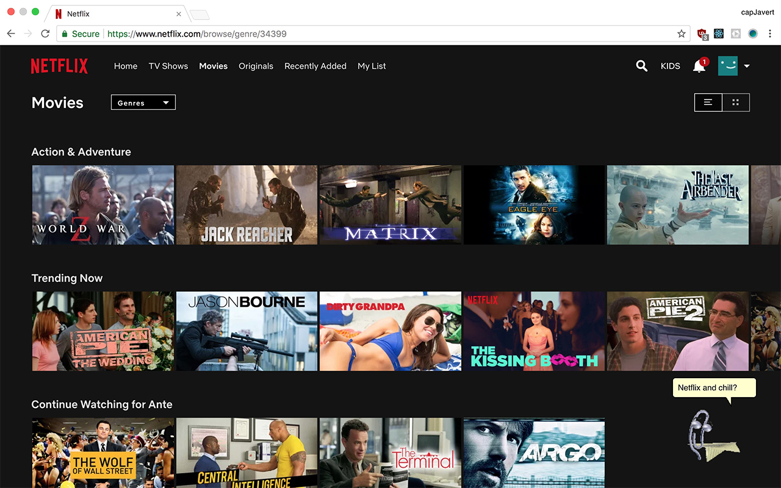Open the Jason Bourne thumbnail
The width and height of the screenshot is (781, 488).
(247, 331)
